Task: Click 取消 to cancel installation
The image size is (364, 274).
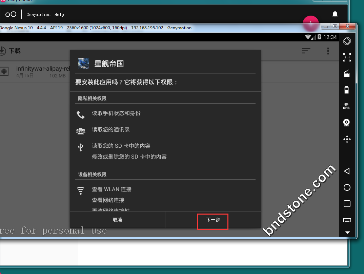Action: (x=117, y=220)
